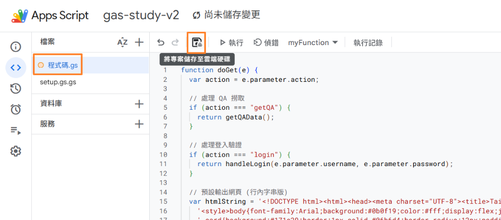Click the if action === "getQA" line

pyautogui.click(x=239, y=108)
